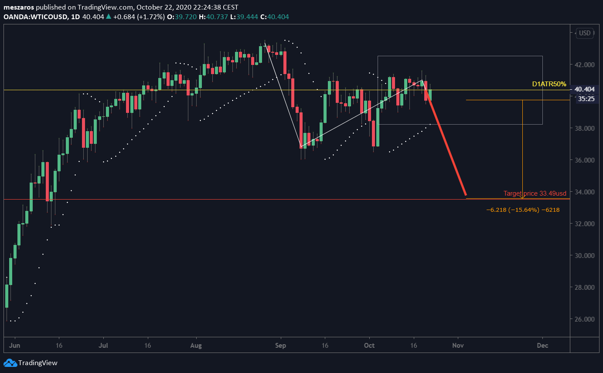603x373 pixels.
Task: Click the Oct label on time axis
Action: (x=369, y=345)
